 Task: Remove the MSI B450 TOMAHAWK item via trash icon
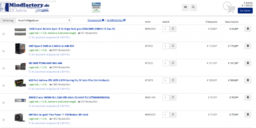[248, 63]
